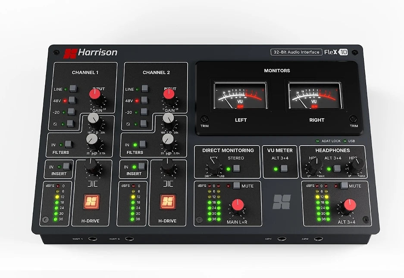Click Direct Monitoring STEREO green LED
Image resolution: width=404 pixels, height=278 pixels.
(228, 169)
